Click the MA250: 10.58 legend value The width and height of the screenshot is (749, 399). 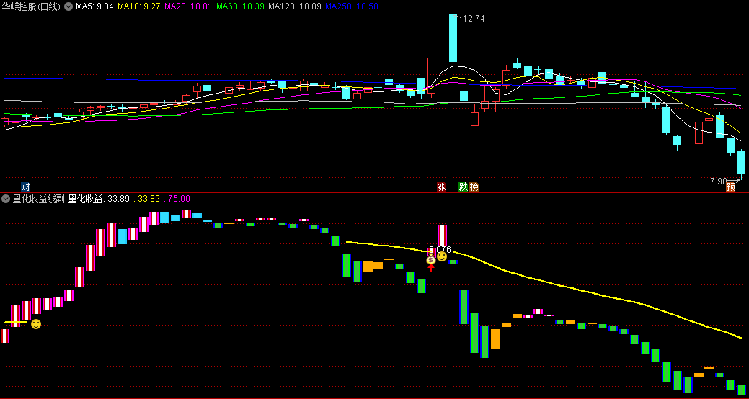[x=352, y=6]
